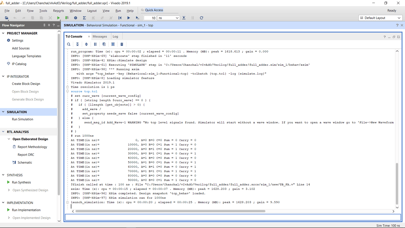This screenshot has width=405, height=228.
Task: Toggle the source top.tcl code fold marker
Action: pos(67,91)
